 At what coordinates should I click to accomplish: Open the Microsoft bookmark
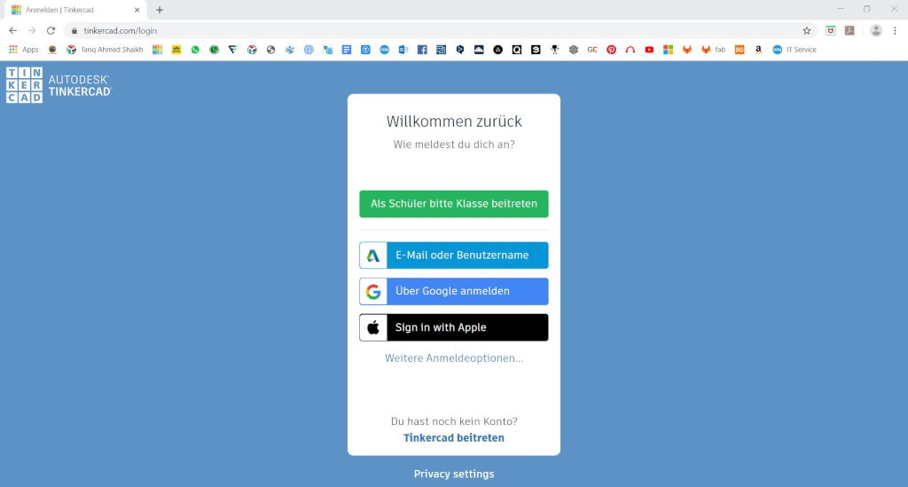point(668,50)
